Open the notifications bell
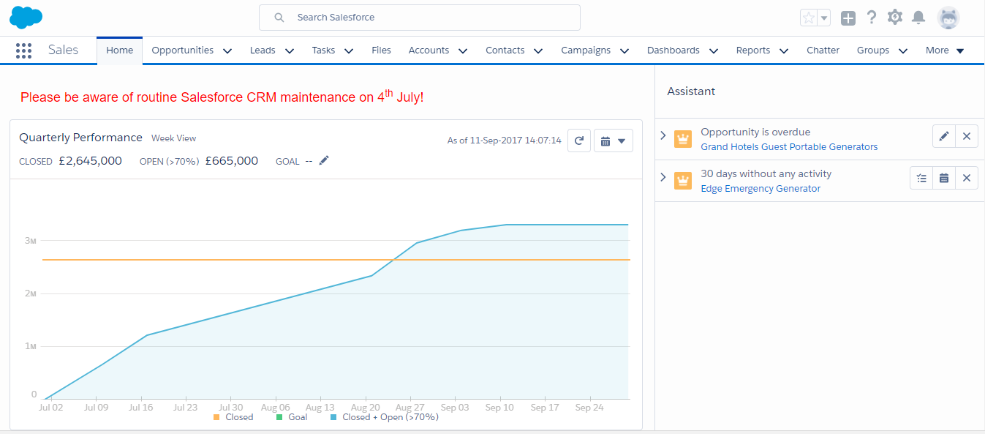Image resolution: width=985 pixels, height=434 pixels. 919,18
